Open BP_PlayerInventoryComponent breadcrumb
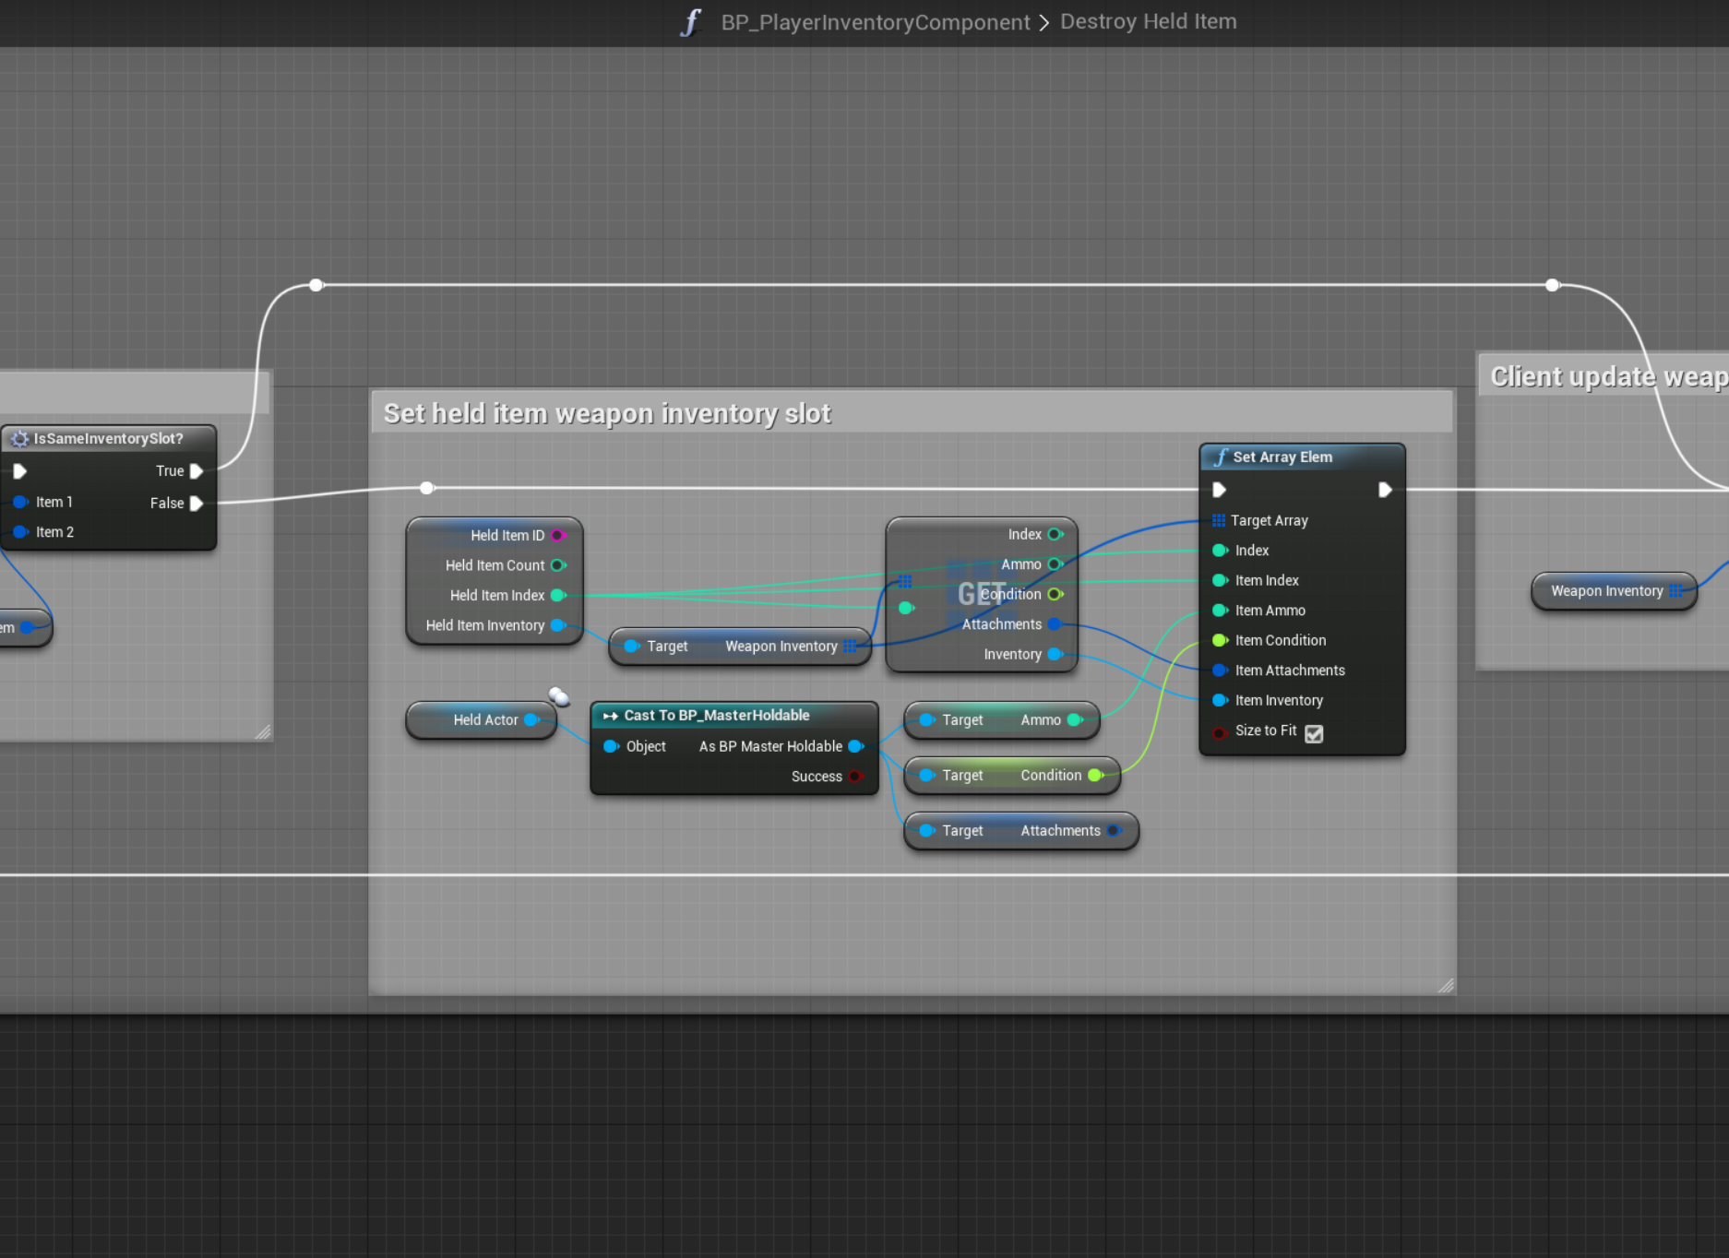 875,22
